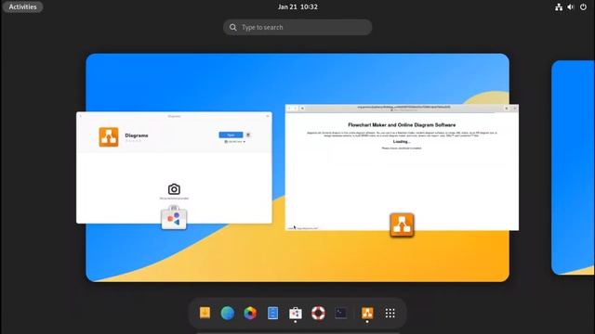Open the network status icon in system tray
The image size is (595, 334).
coord(559,6)
